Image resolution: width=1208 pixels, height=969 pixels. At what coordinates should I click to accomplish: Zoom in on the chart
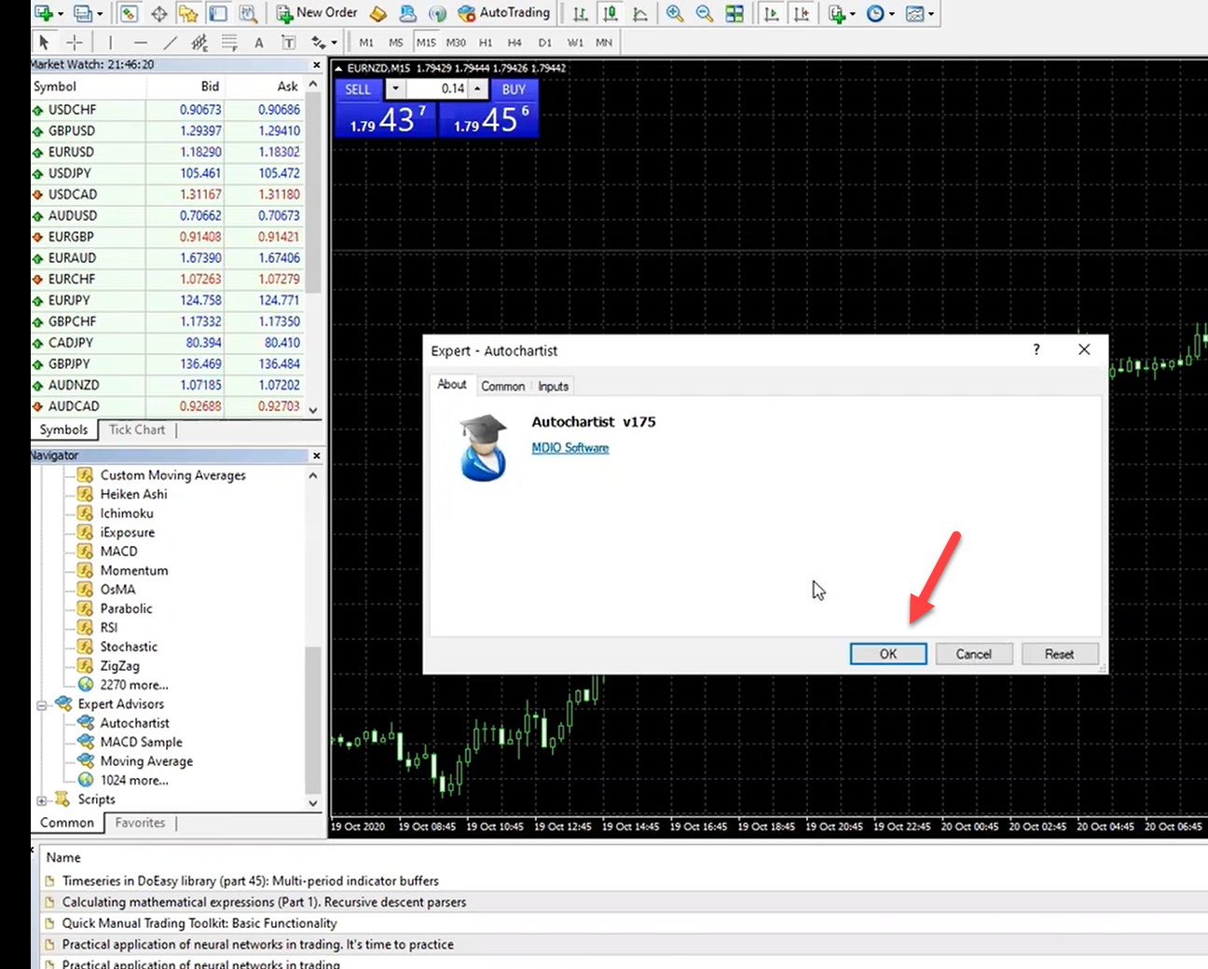tap(674, 13)
